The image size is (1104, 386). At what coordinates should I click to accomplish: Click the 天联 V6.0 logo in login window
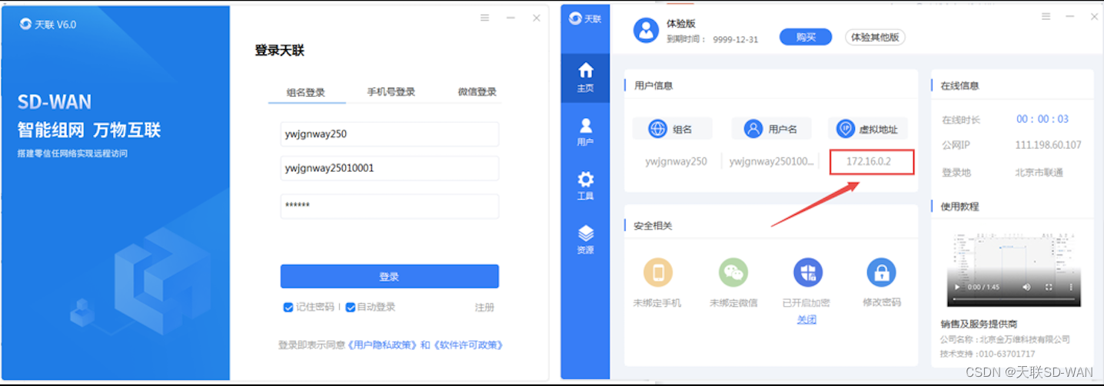pos(48,25)
